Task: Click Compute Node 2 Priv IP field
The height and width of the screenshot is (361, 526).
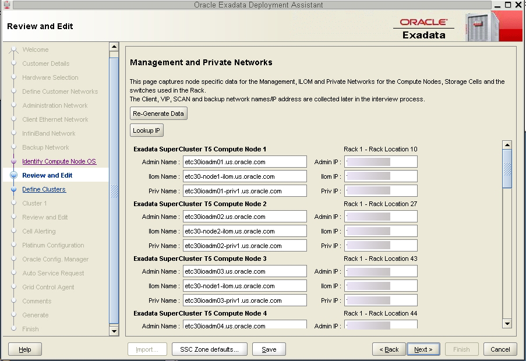Action: click(381, 246)
